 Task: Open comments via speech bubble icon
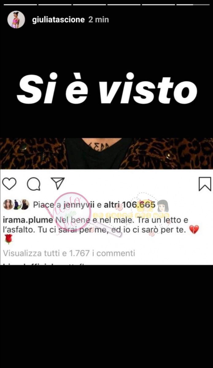tap(33, 184)
